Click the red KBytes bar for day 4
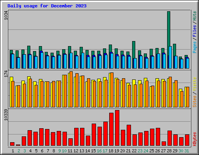The height and width of the screenshot is (155, 199). click(30, 138)
